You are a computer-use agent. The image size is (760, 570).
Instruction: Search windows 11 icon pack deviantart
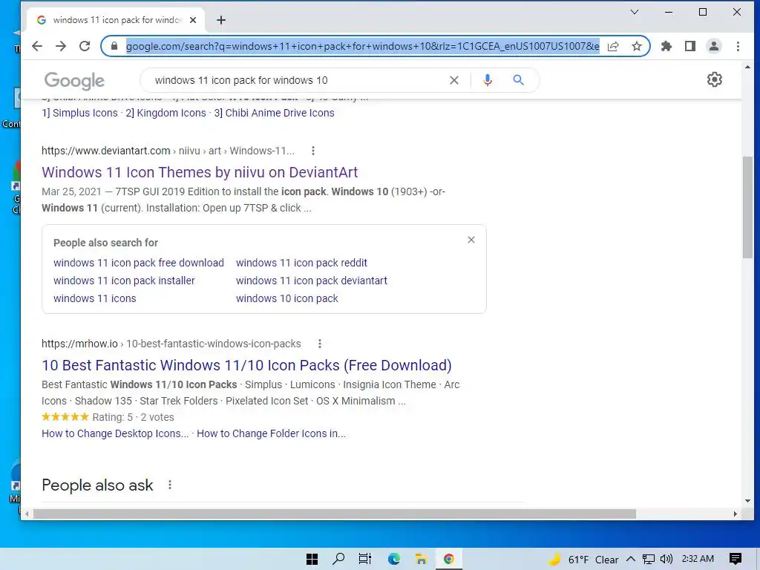(x=312, y=281)
